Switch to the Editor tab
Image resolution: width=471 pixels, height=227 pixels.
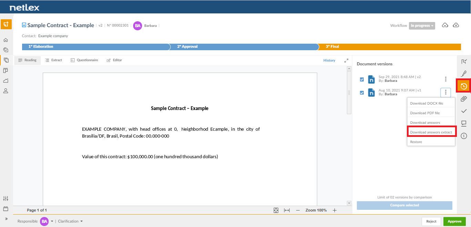click(114, 60)
